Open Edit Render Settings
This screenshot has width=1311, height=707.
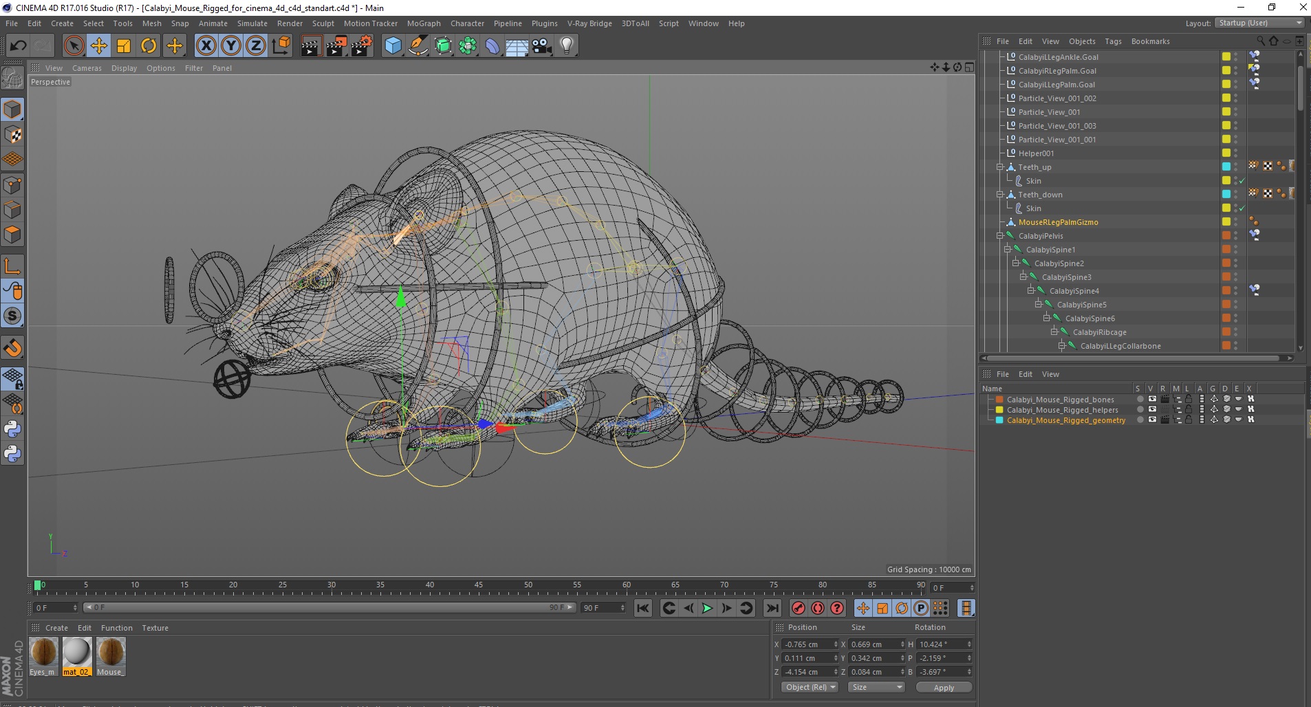pyautogui.click(x=361, y=46)
